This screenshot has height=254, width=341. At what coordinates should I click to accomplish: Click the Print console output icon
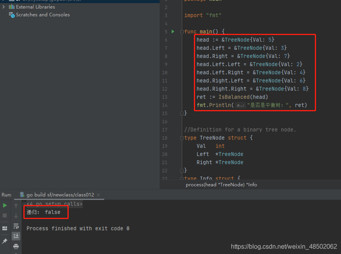[x=16, y=246]
